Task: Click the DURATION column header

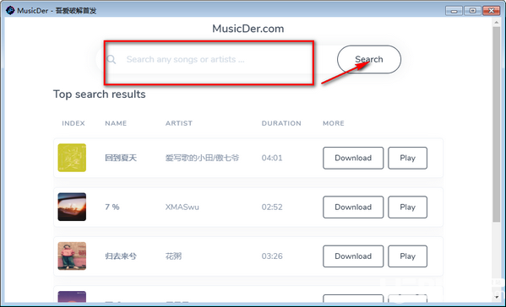Action: (x=281, y=123)
